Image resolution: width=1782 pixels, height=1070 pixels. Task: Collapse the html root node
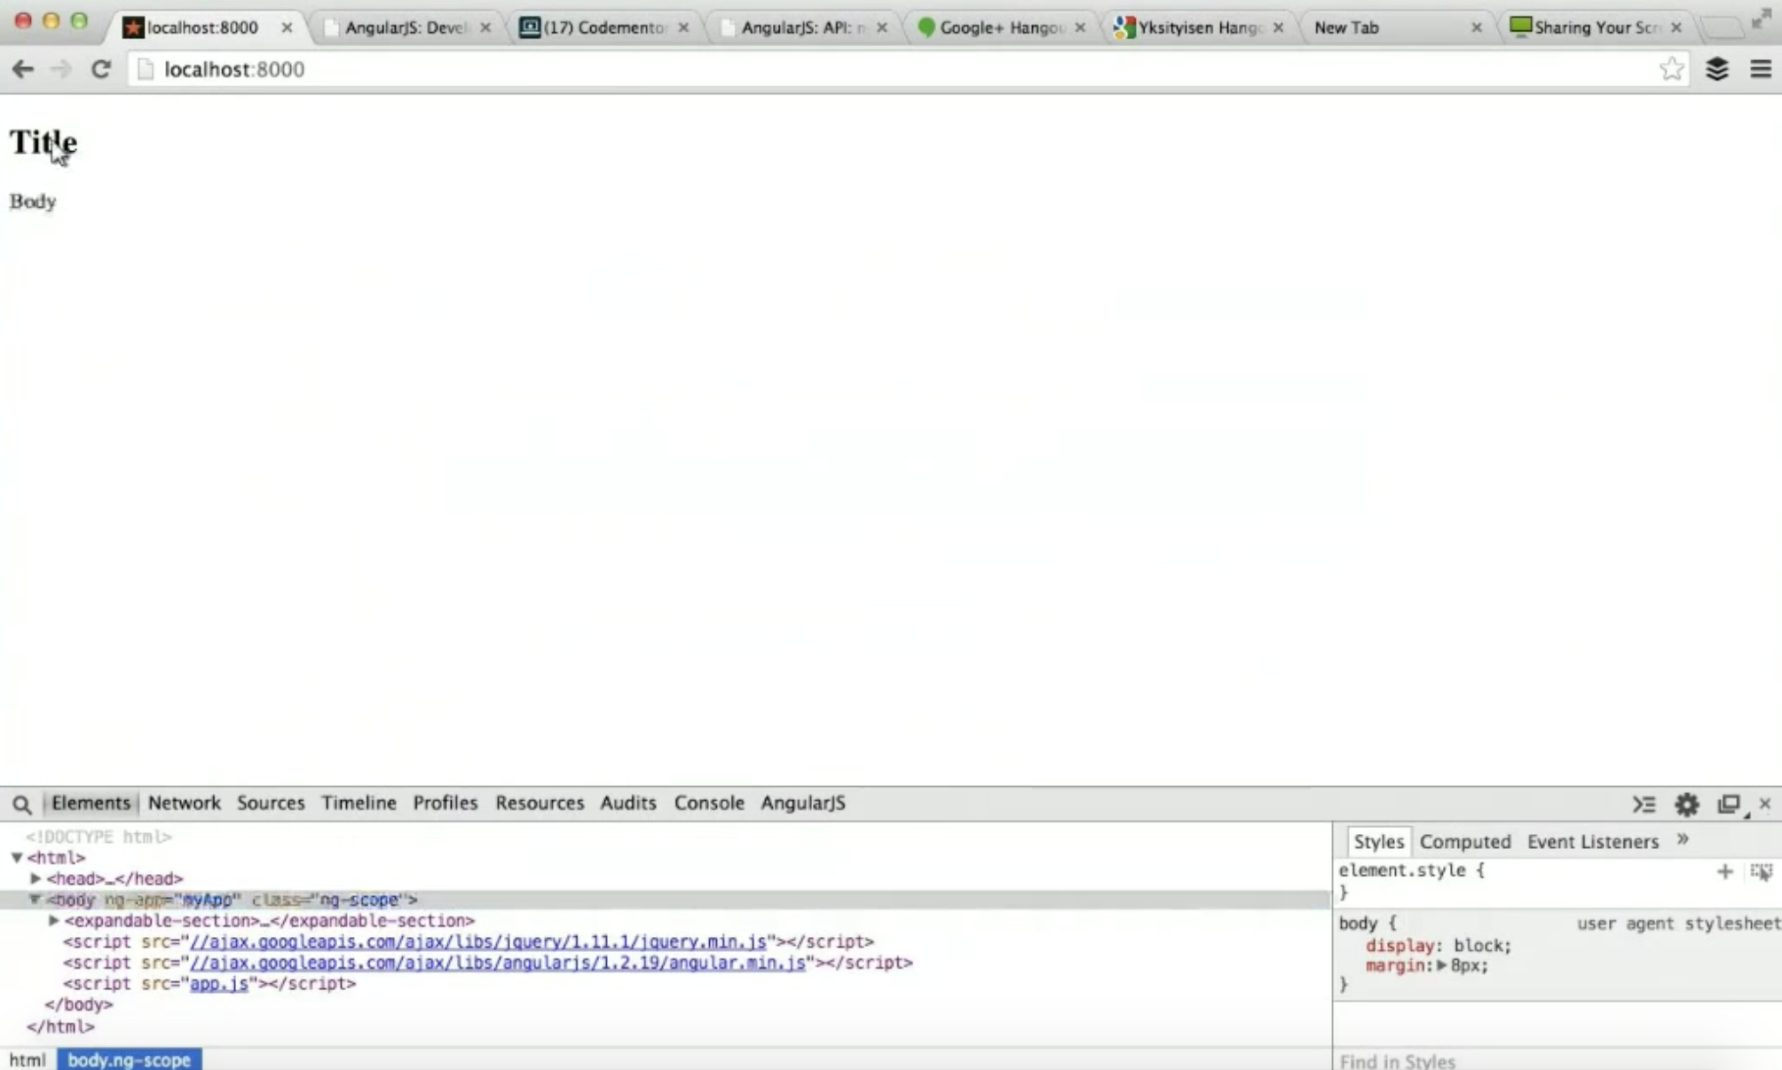(17, 858)
